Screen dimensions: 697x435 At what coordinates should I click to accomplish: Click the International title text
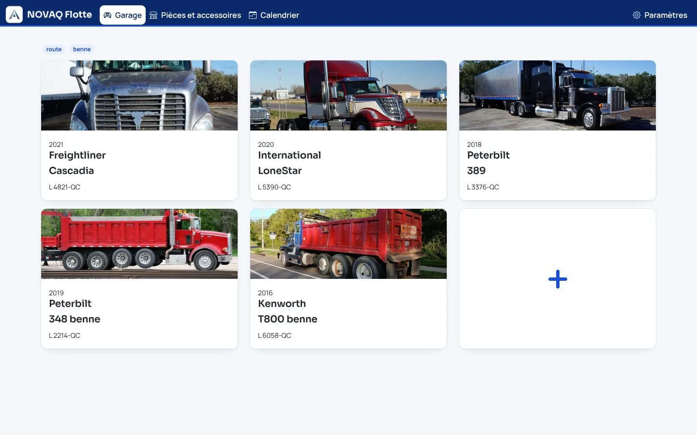[x=289, y=155]
